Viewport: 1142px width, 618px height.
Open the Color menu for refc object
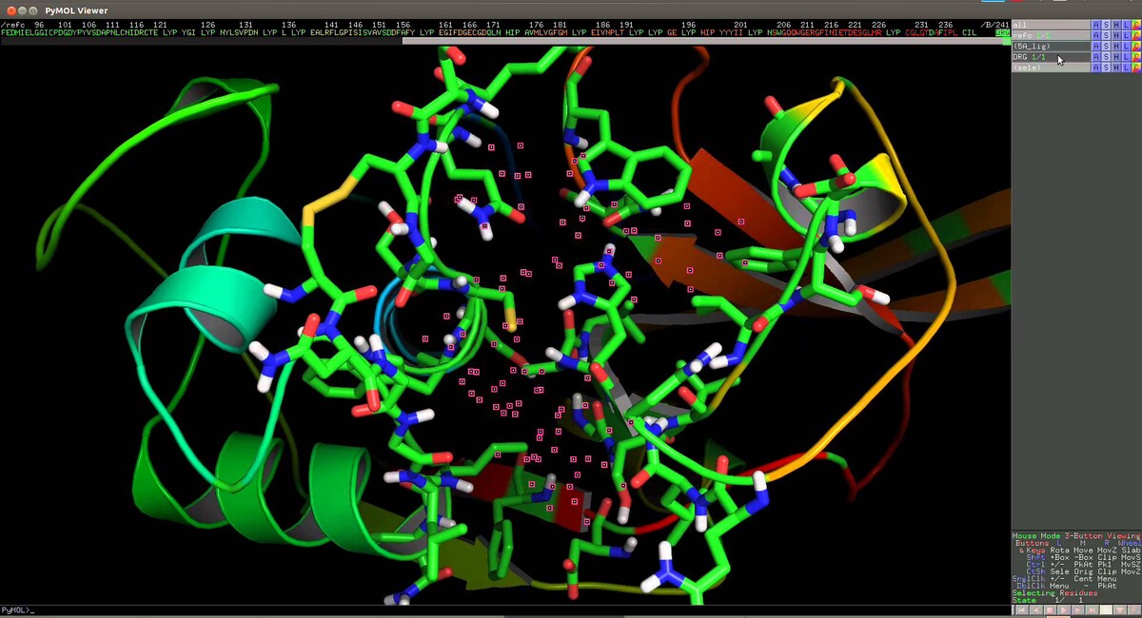[1136, 35]
